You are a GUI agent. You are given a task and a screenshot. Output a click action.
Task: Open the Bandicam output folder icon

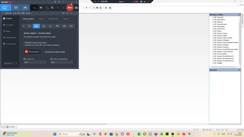(55, 2)
